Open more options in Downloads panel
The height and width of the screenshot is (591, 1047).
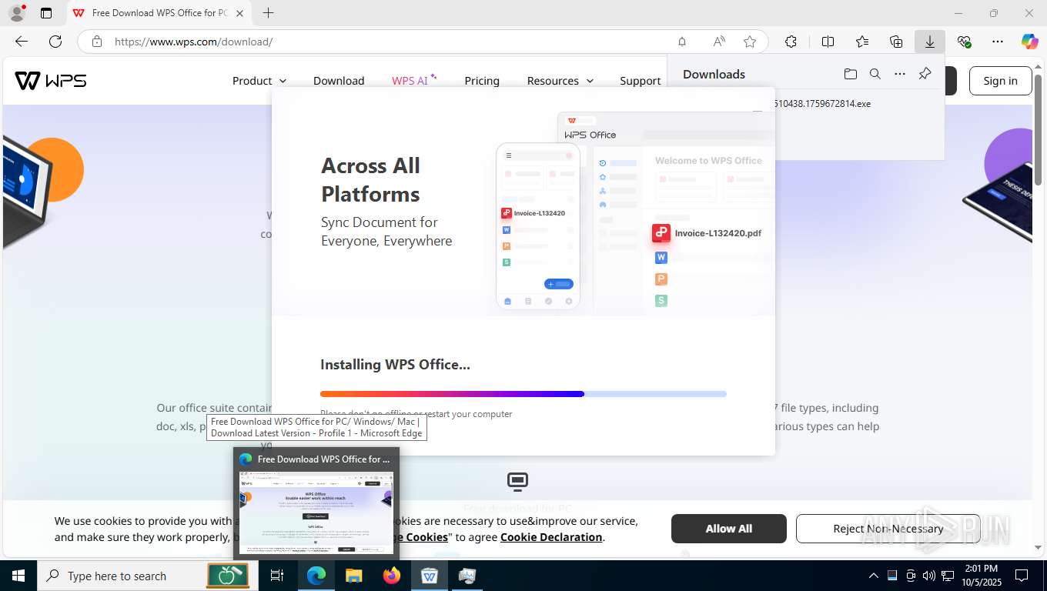pos(900,74)
